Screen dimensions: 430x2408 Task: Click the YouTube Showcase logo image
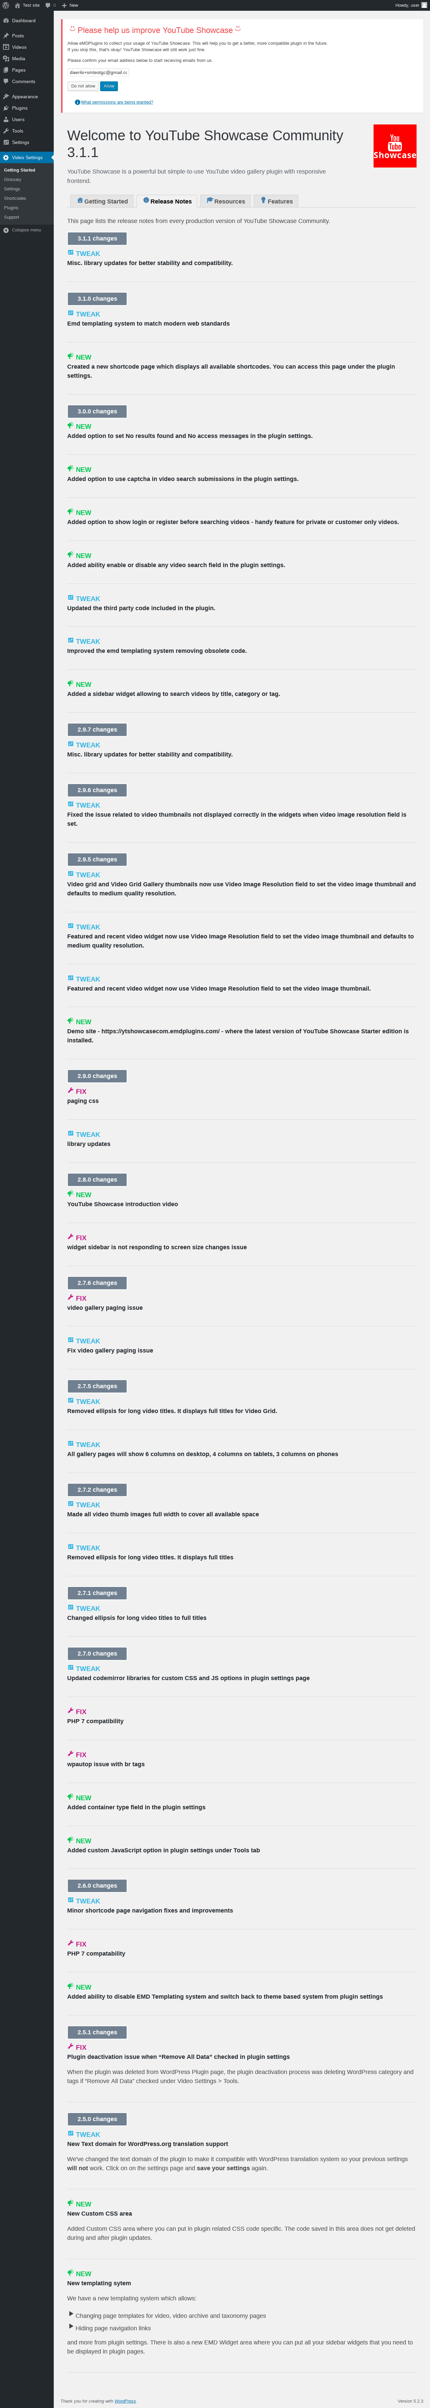(x=394, y=146)
